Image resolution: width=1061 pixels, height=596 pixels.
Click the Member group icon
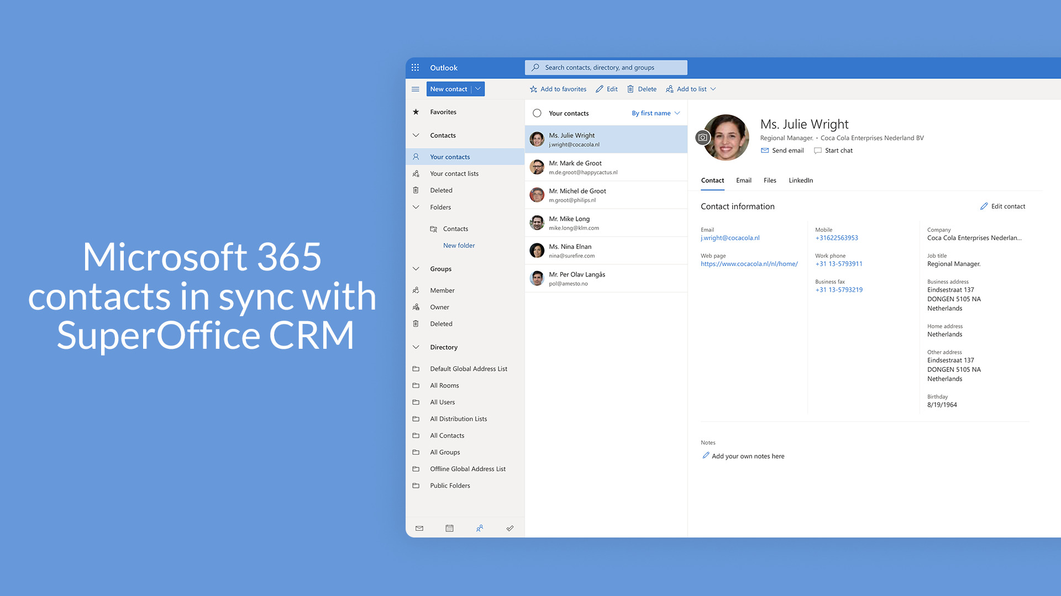point(416,290)
